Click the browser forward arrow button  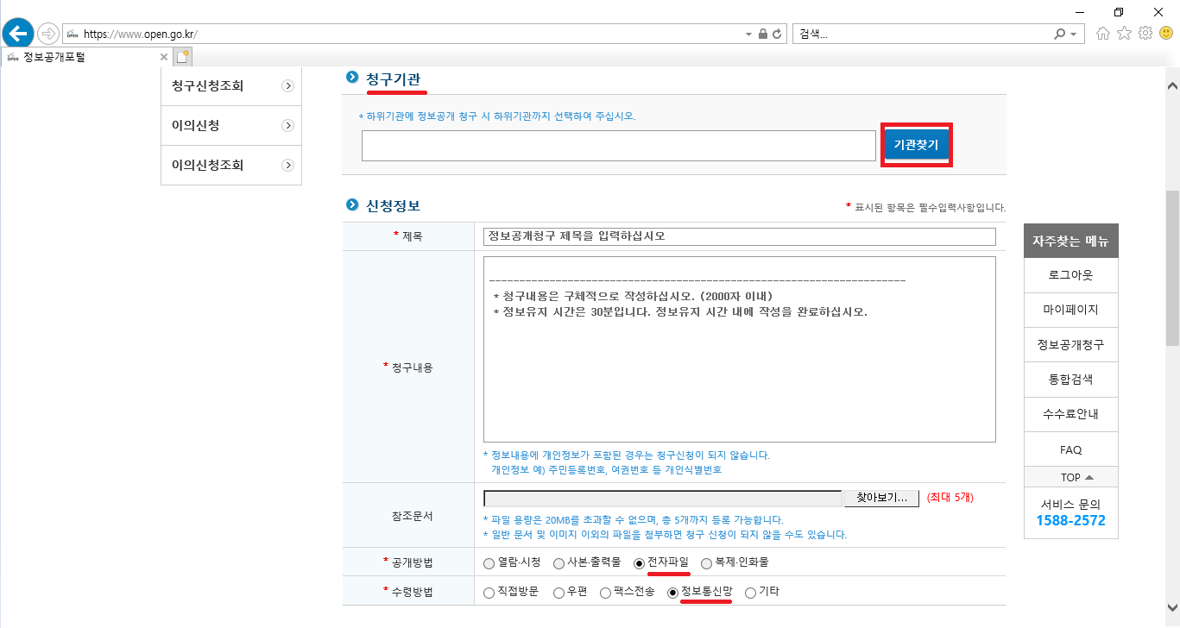click(x=47, y=34)
